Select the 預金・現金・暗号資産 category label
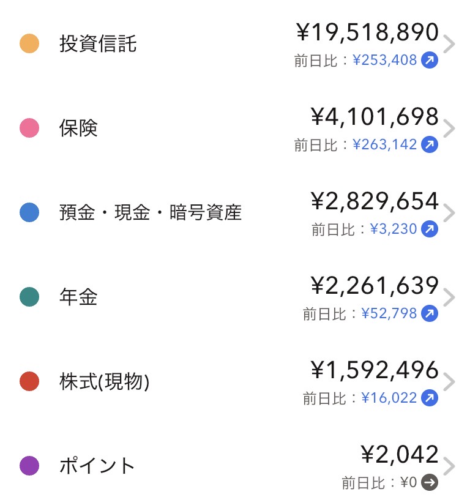The image size is (459, 500). click(x=151, y=213)
